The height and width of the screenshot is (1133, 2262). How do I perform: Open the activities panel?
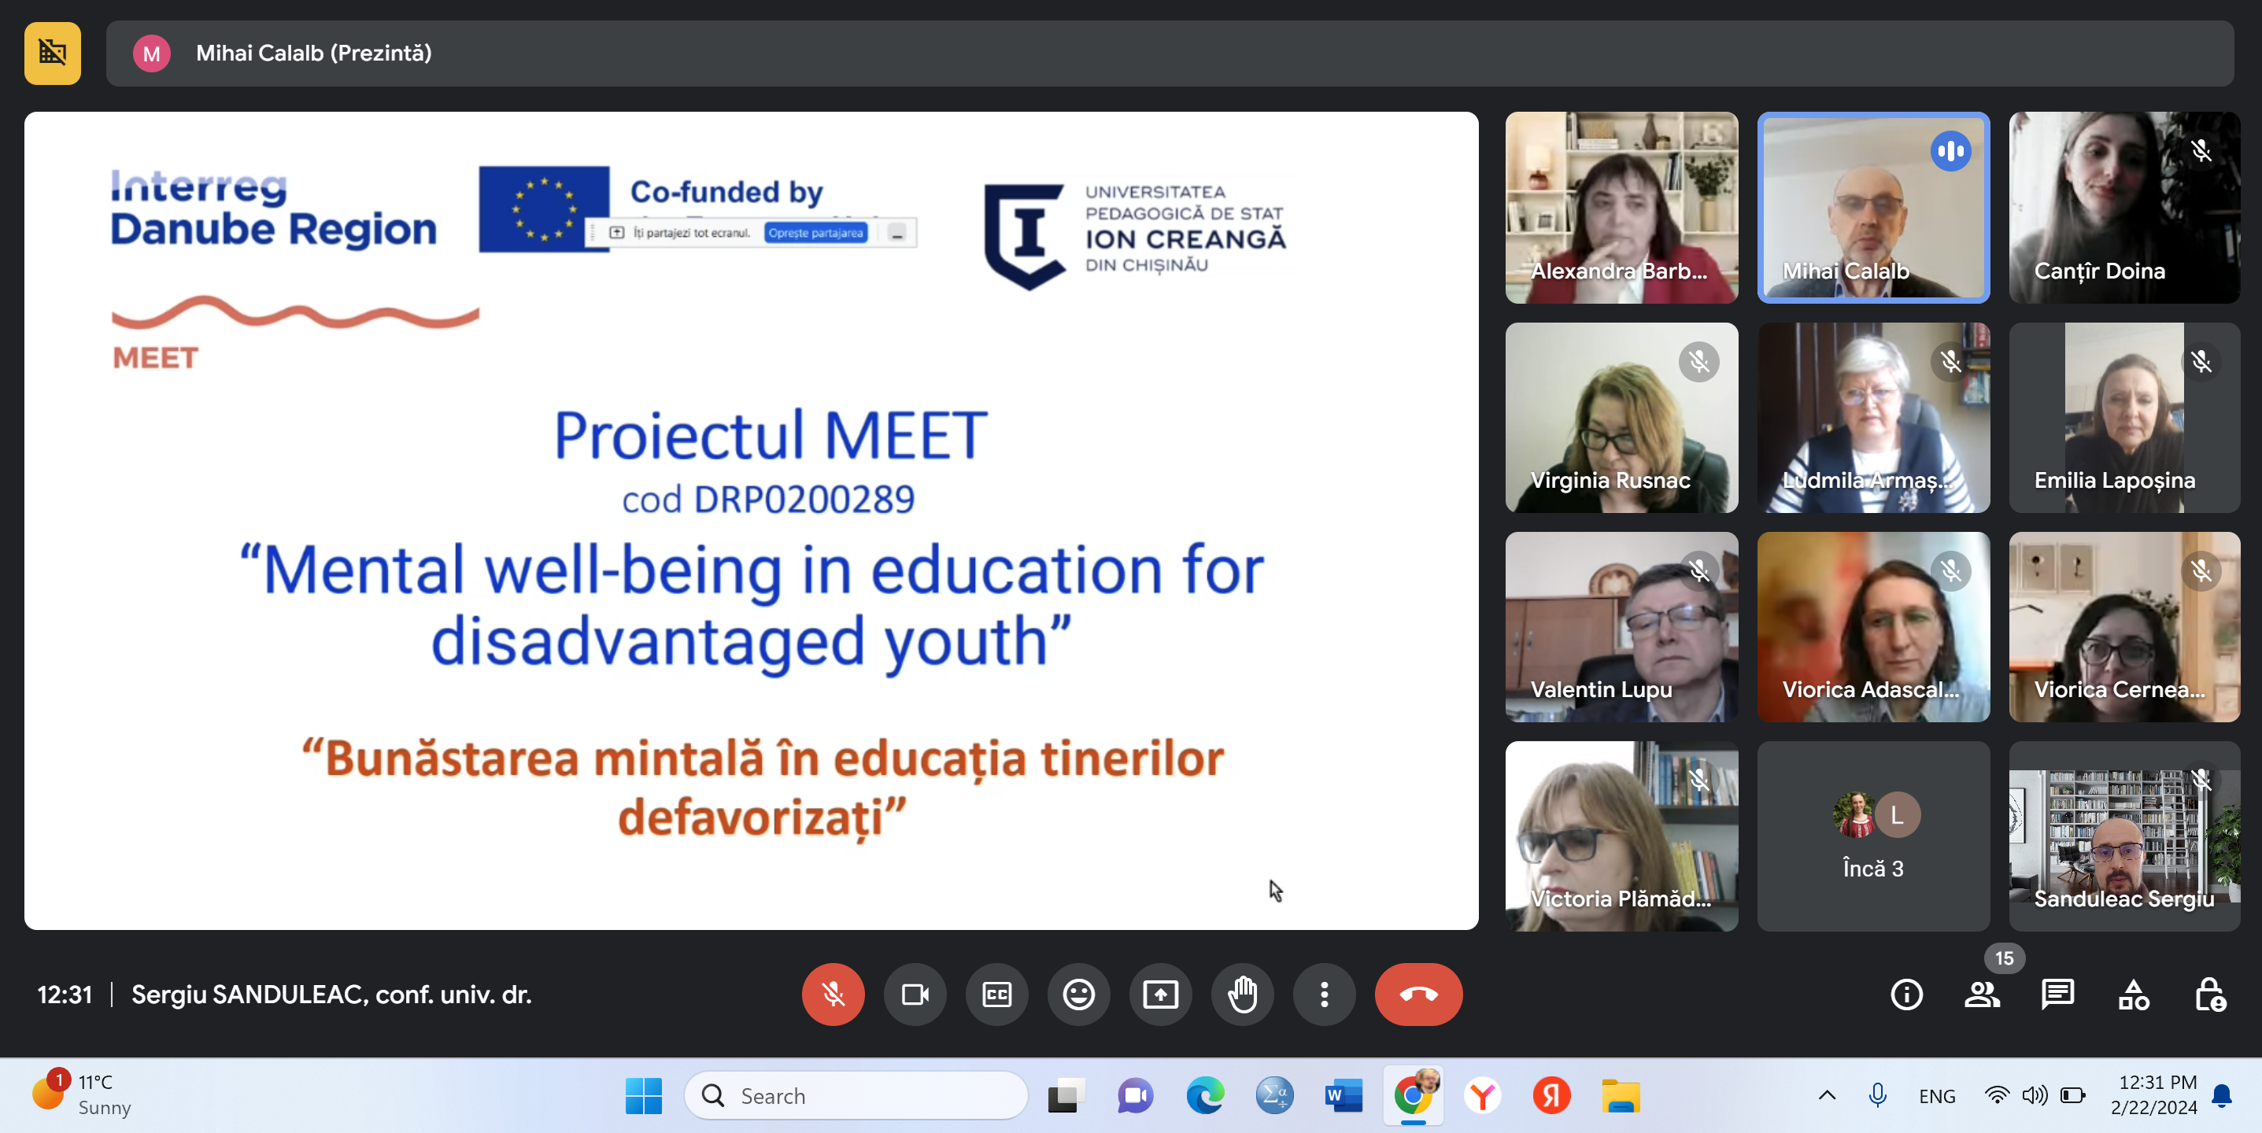[x=2134, y=995]
